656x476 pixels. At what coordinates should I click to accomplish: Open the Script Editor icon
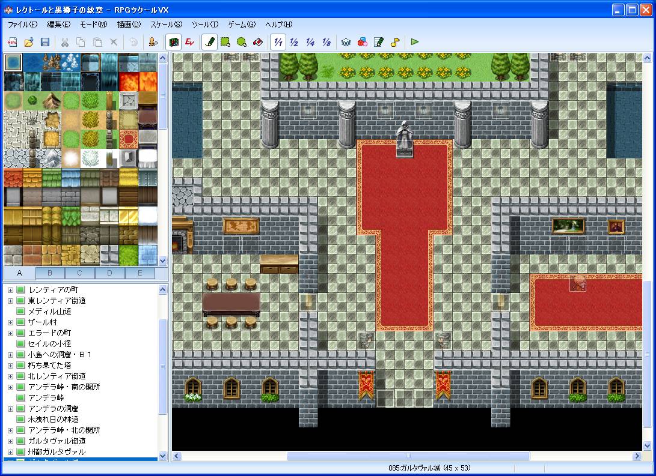pos(379,42)
